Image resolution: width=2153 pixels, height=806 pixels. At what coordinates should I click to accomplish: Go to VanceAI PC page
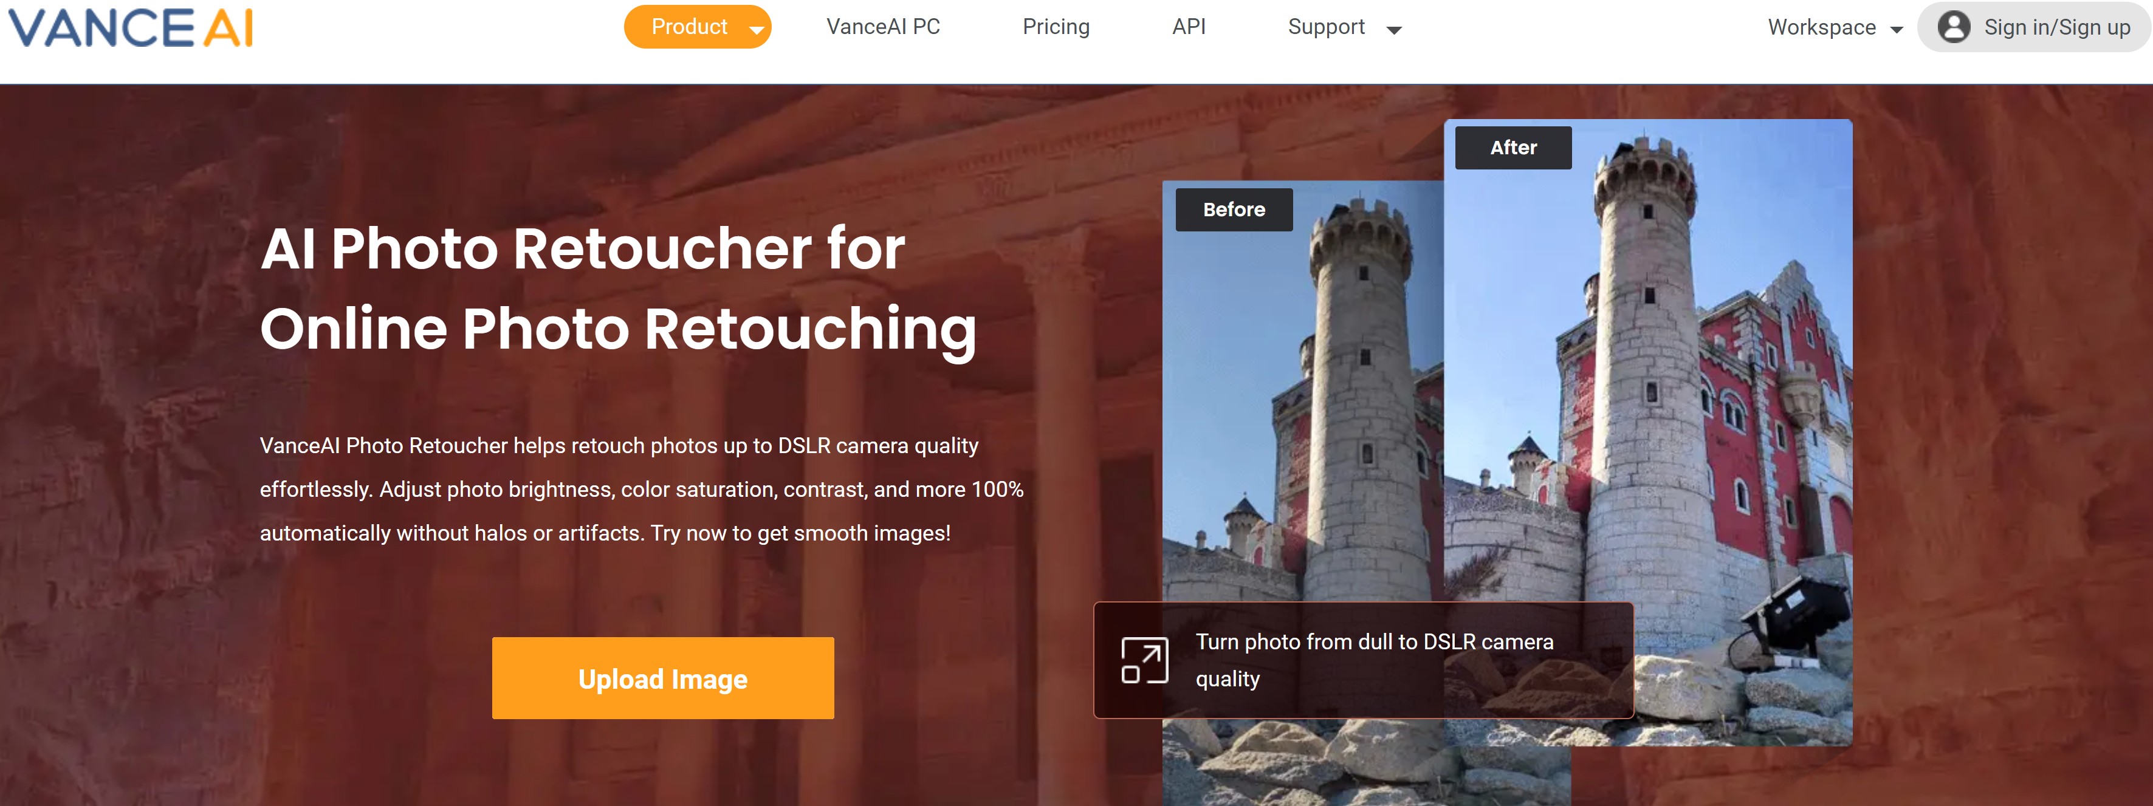882,27
